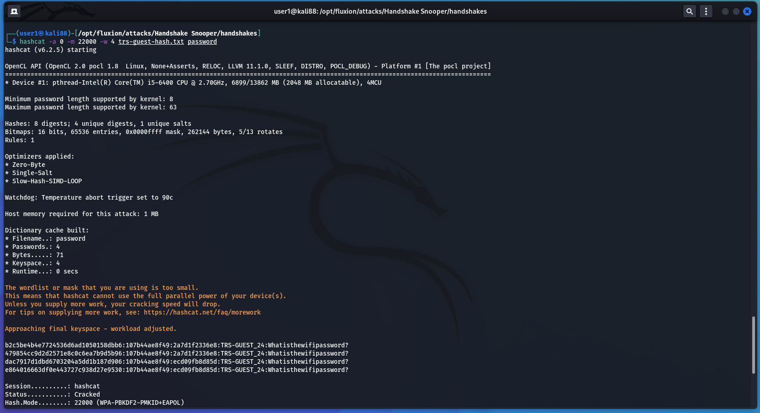Close the terminal with the blue X
760x413 pixels.
747,11
